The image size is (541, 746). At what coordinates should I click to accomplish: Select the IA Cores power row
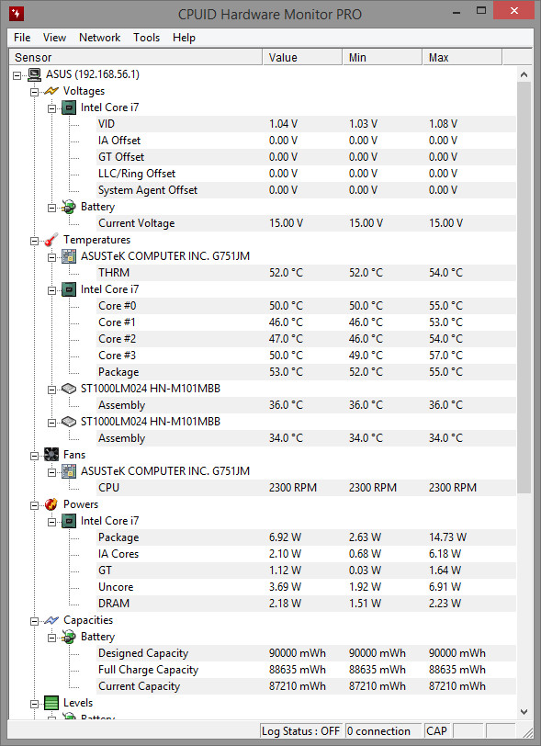(x=307, y=554)
